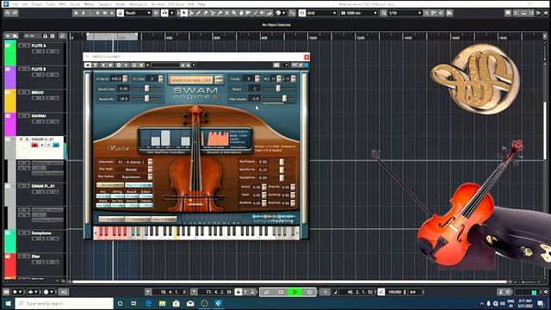Screen dimensions: 551x310
Task: Toggle the Cycle loop button in transport
Action: click(267, 292)
